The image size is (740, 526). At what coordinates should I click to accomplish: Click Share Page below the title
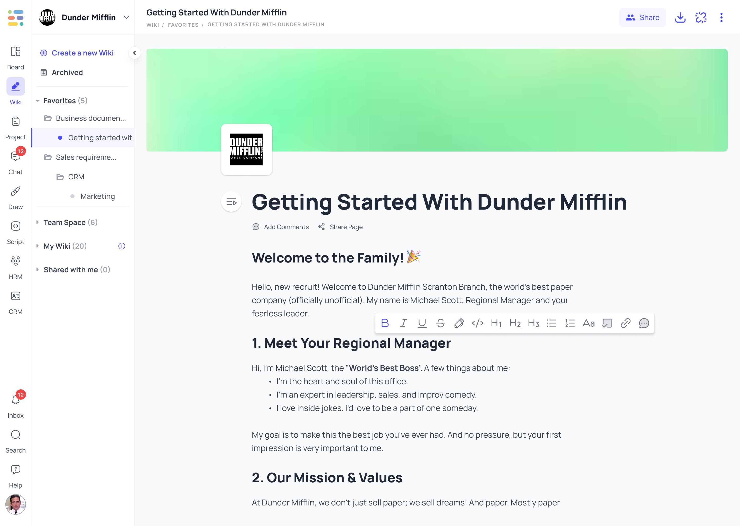click(340, 227)
